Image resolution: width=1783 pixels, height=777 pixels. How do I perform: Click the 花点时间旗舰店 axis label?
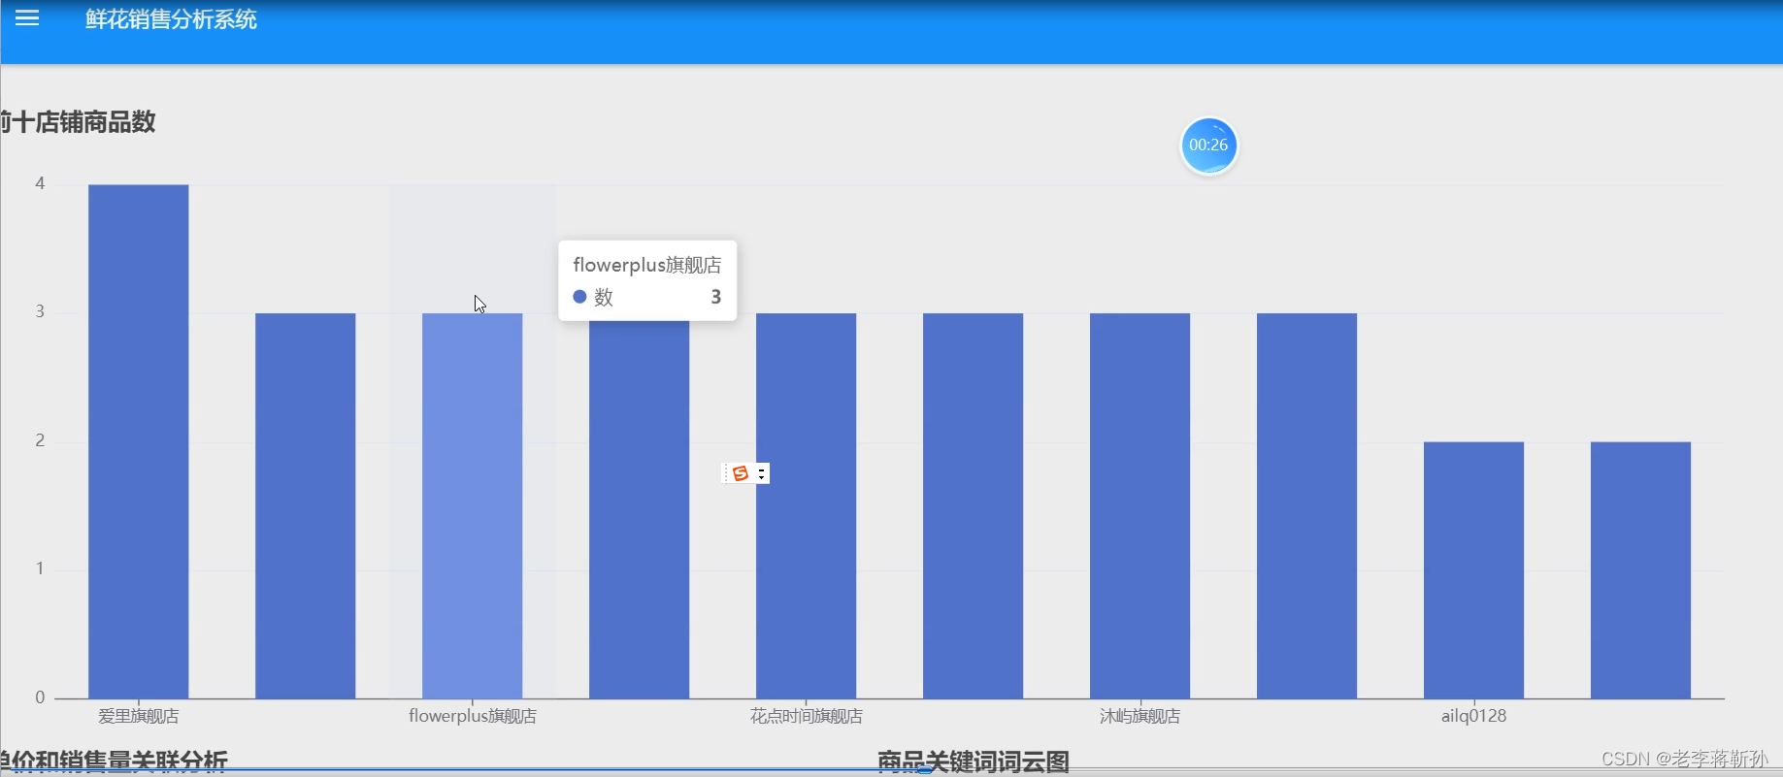[x=807, y=716]
